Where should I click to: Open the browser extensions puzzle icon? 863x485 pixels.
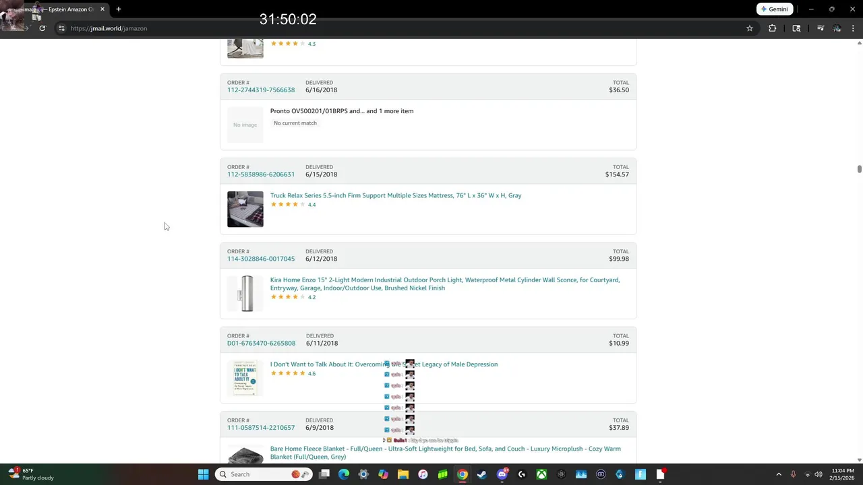(x=772, y=28)
